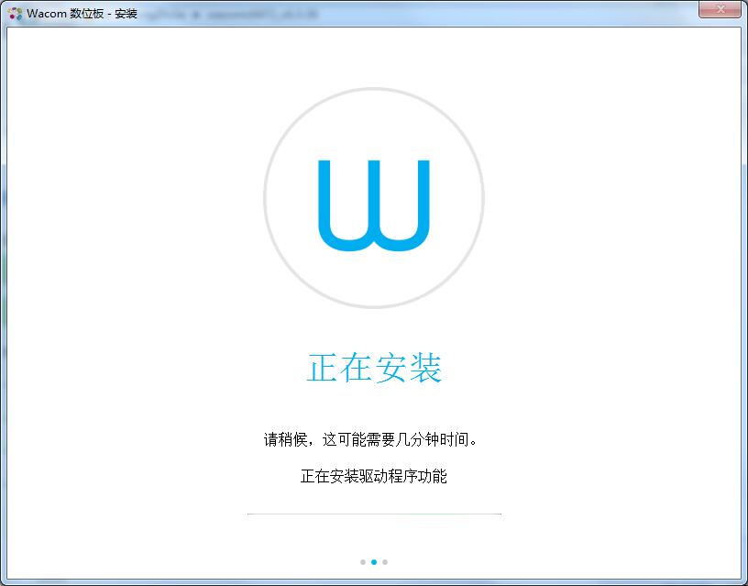This screenshot has height=586, width=748.
Task: Click the Wacom 数位板 - 安装 title text
Action: pyautogui.click(x=81, y=14)
